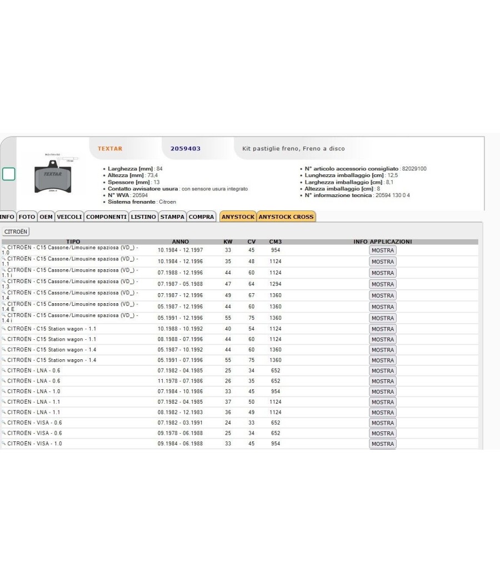Screen dimensions: 500x583
Task: Click magnifier icon of C15 Station wagon 1.4 60 CV
Action: coord(4,349)
